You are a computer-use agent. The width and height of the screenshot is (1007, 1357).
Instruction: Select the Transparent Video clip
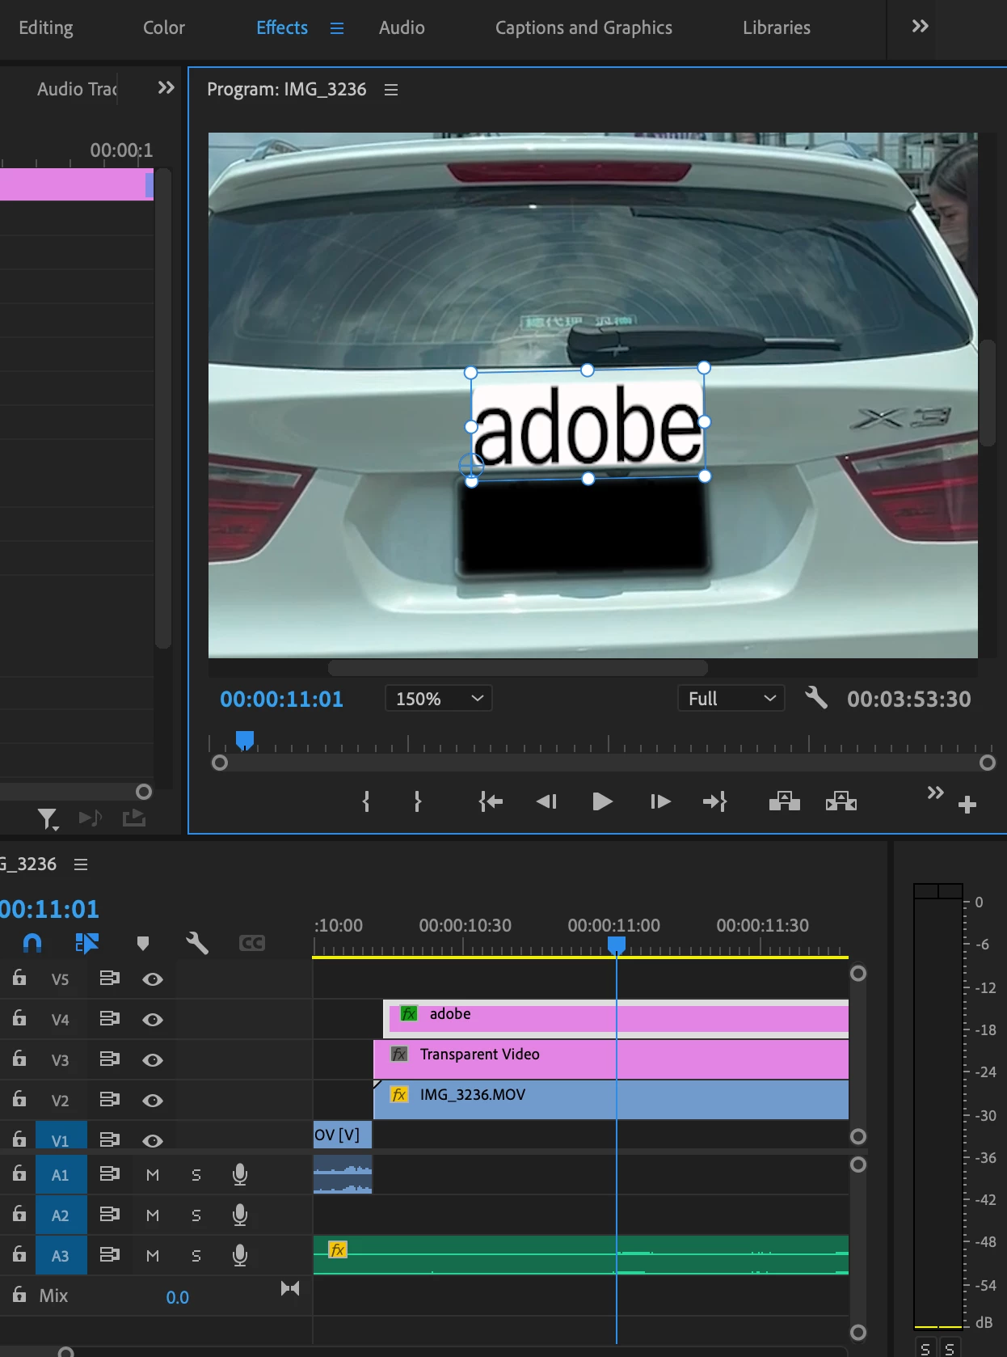pos(611,1059)
